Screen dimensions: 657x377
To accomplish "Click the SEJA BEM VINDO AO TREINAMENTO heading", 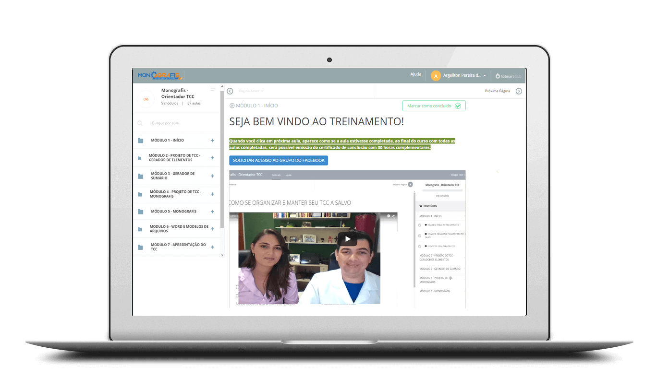I will (x=316, y=122).
